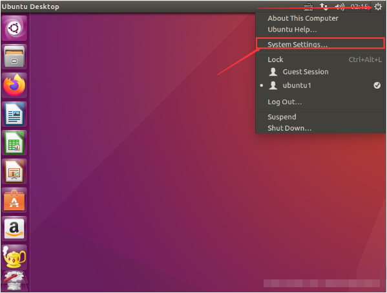Open the sound volume indicator menu

coord(340,6)
